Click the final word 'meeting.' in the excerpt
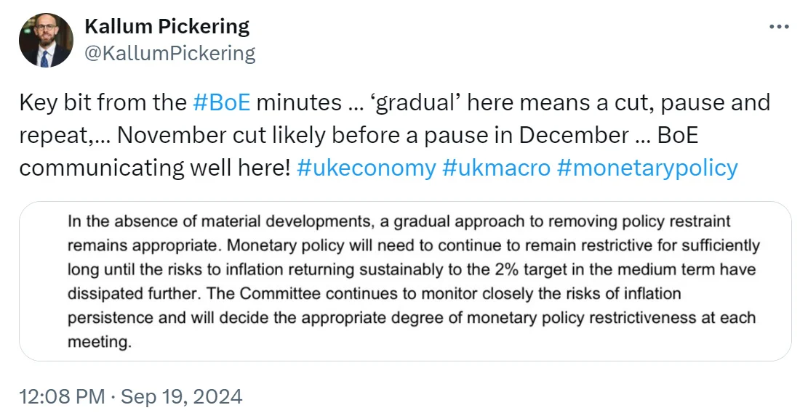Screen dimensions: 808x413 pos(100,343)
